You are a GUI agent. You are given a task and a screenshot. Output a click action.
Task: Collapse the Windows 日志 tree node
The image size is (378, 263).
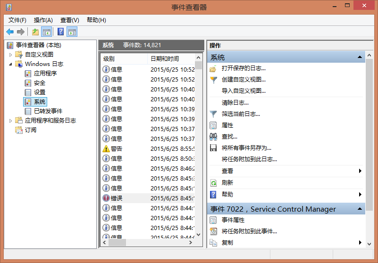pos(10,64)
